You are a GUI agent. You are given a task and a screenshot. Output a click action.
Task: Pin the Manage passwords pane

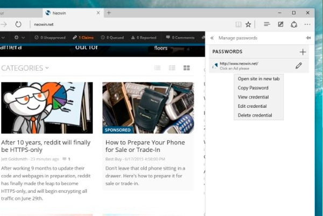(x=307, y=38)
